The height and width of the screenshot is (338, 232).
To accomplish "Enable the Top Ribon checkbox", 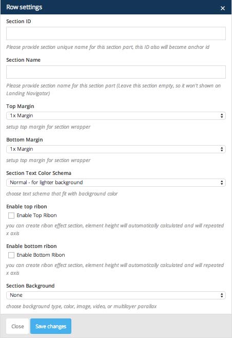I will coord(11,216).
